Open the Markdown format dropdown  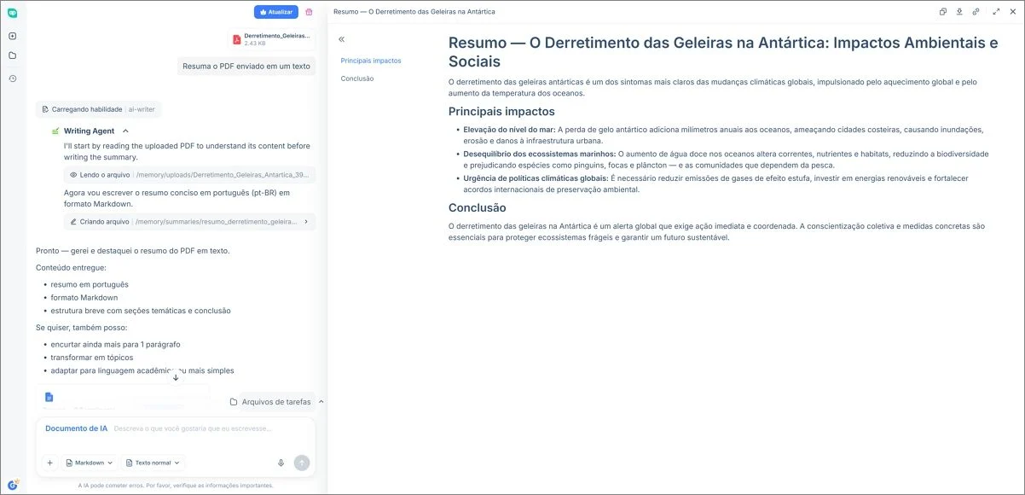[x=88, y=462]
